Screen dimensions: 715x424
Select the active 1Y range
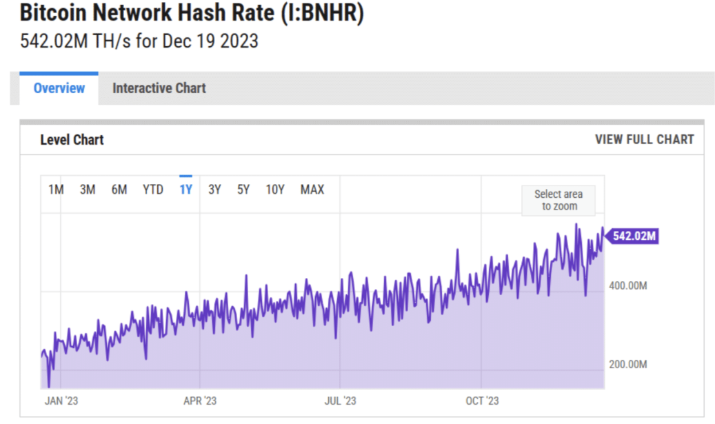click(185, 190)
